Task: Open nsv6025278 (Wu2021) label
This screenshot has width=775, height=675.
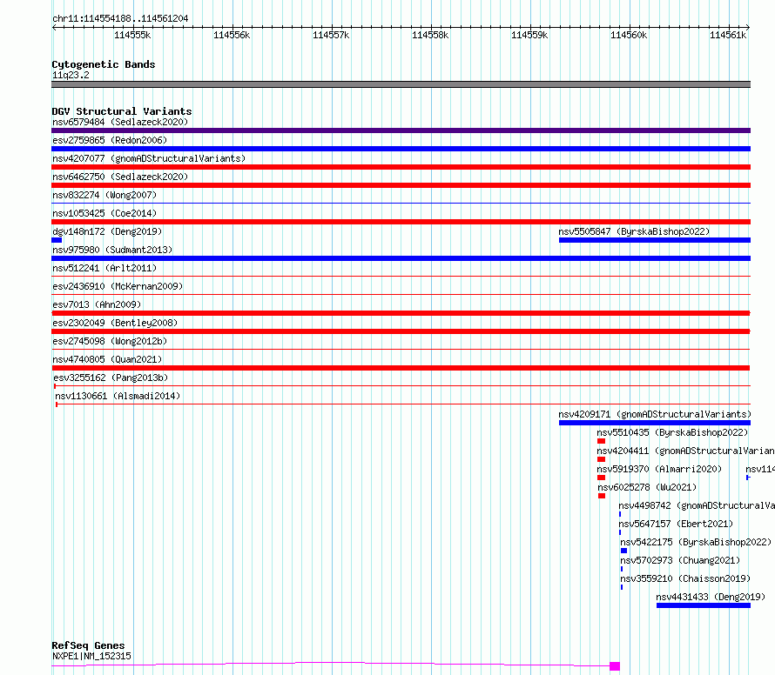Action: [647, 487]
